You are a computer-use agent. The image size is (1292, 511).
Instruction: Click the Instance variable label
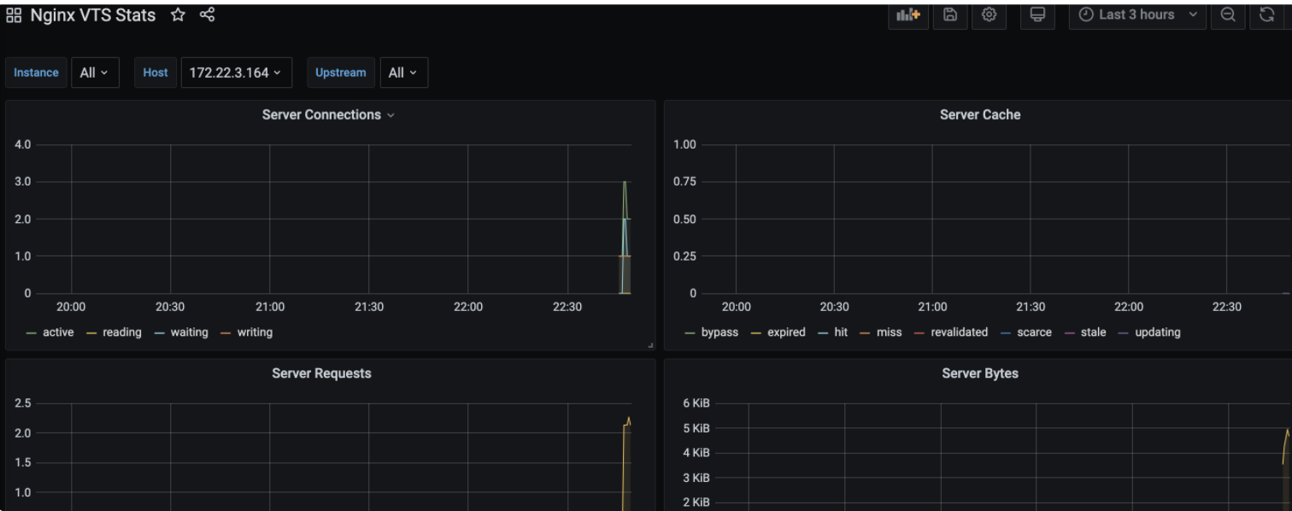tap(36, 73)
